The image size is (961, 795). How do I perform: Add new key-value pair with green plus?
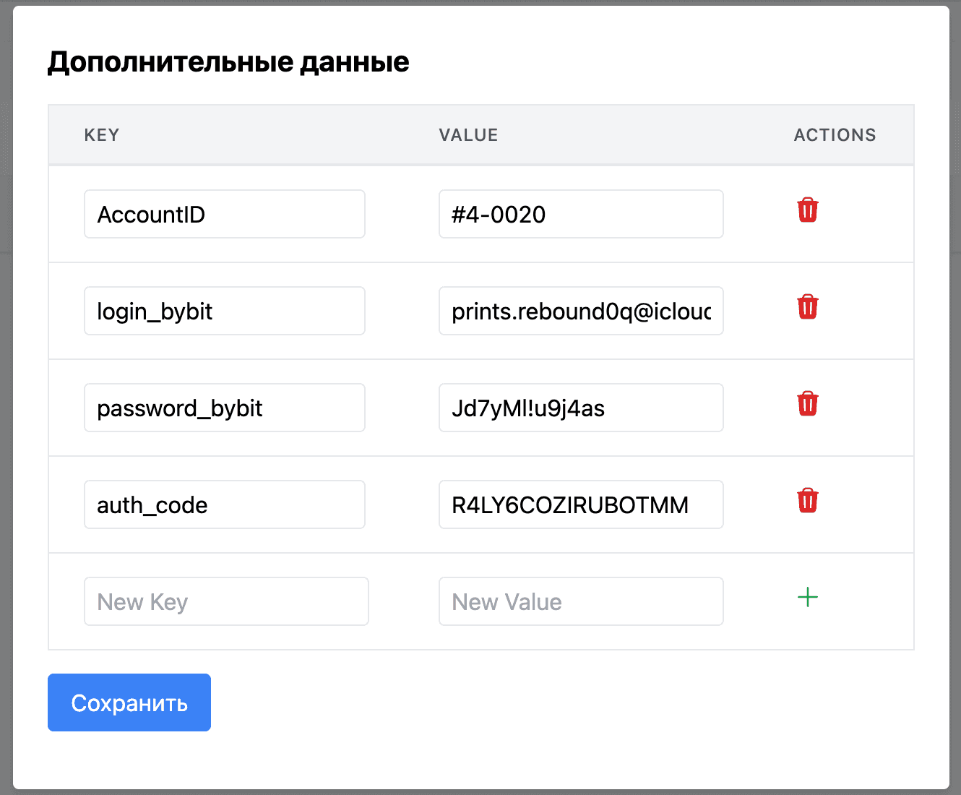coord(807,598)
